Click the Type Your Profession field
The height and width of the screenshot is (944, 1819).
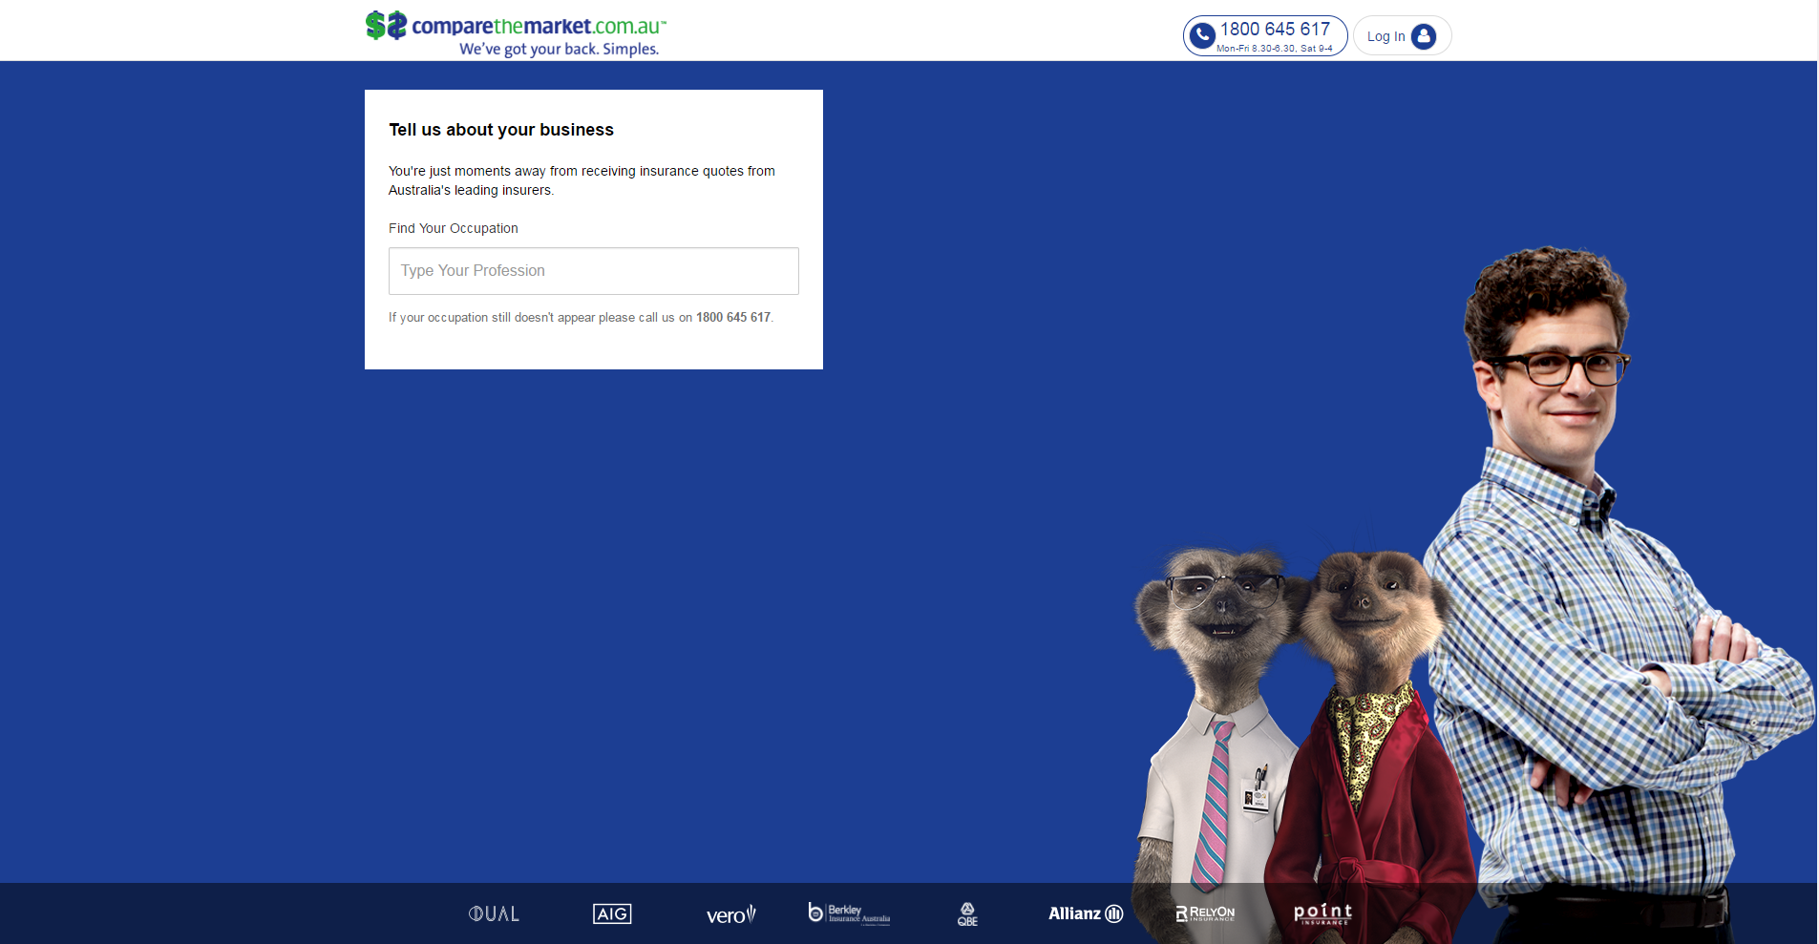pos(593,271)
